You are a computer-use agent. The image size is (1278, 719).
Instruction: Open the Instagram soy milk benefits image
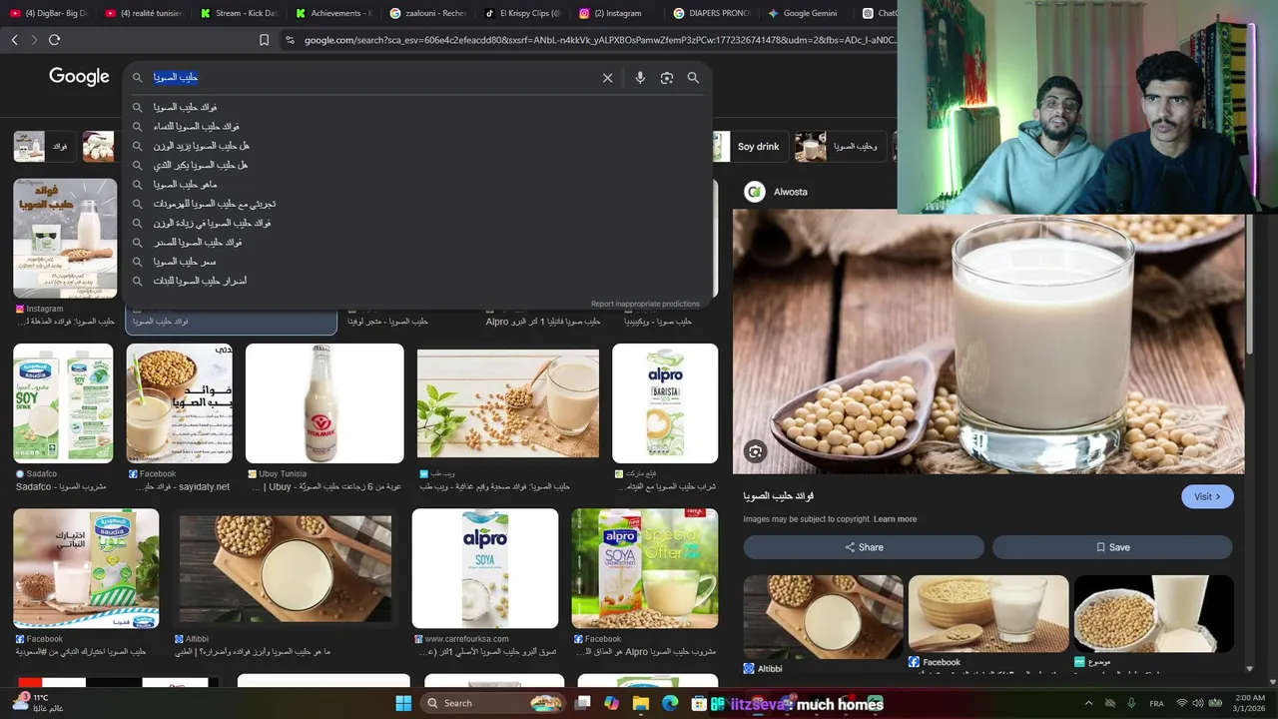(x=65, y=238)
